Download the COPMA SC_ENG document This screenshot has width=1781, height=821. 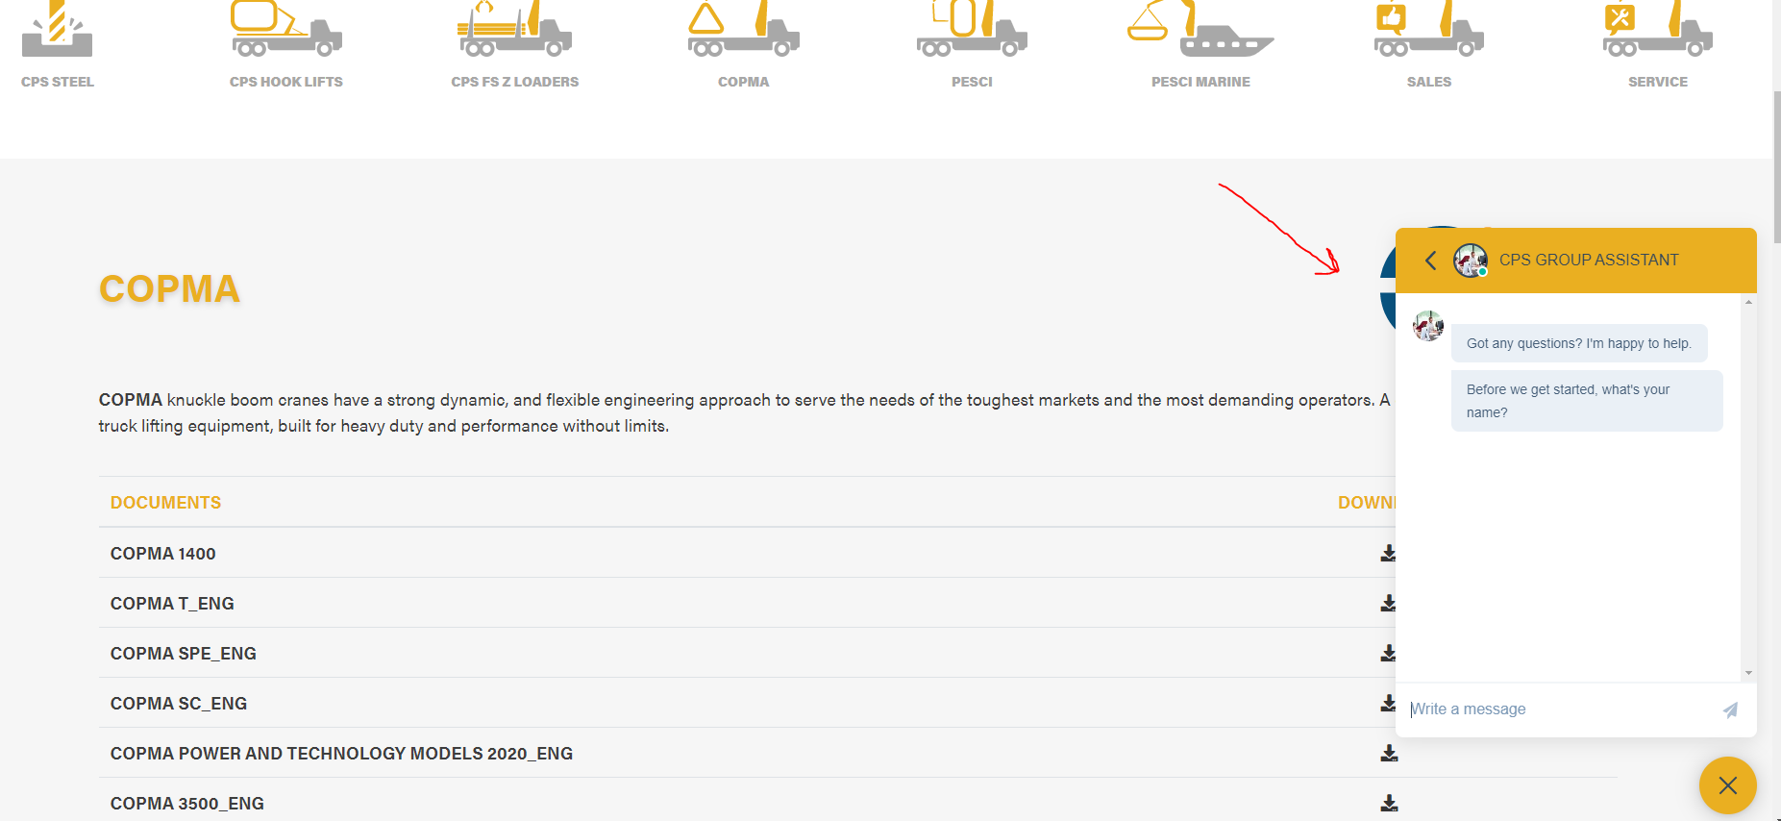1388,703
